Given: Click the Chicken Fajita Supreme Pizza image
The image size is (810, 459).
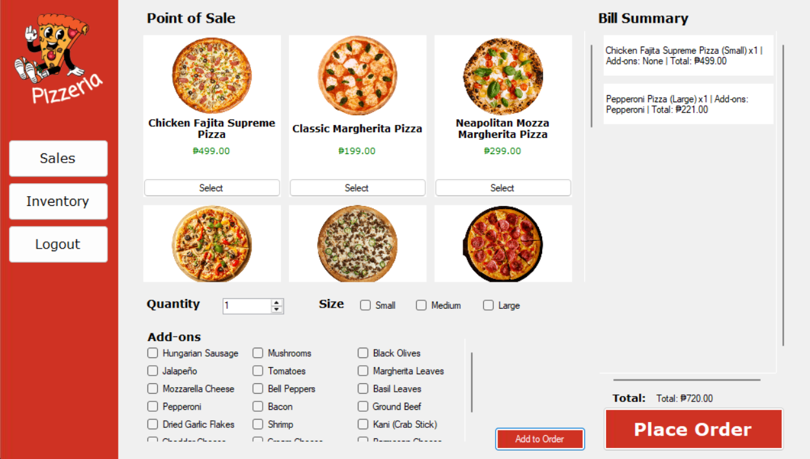Looking at the screenshot, I should pos(211,76).
